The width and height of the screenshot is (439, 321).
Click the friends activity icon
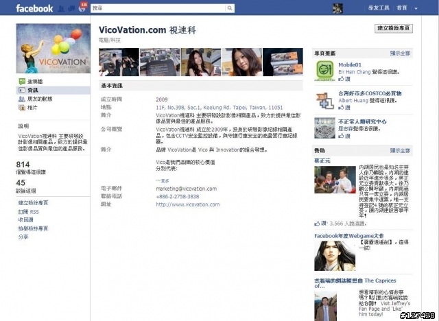click(22, 99)
